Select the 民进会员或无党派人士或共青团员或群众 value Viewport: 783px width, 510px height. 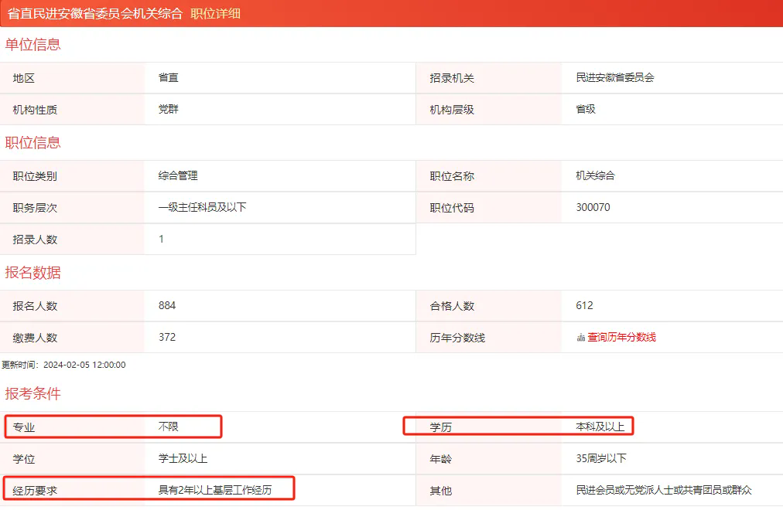click(x=664, y=491)
